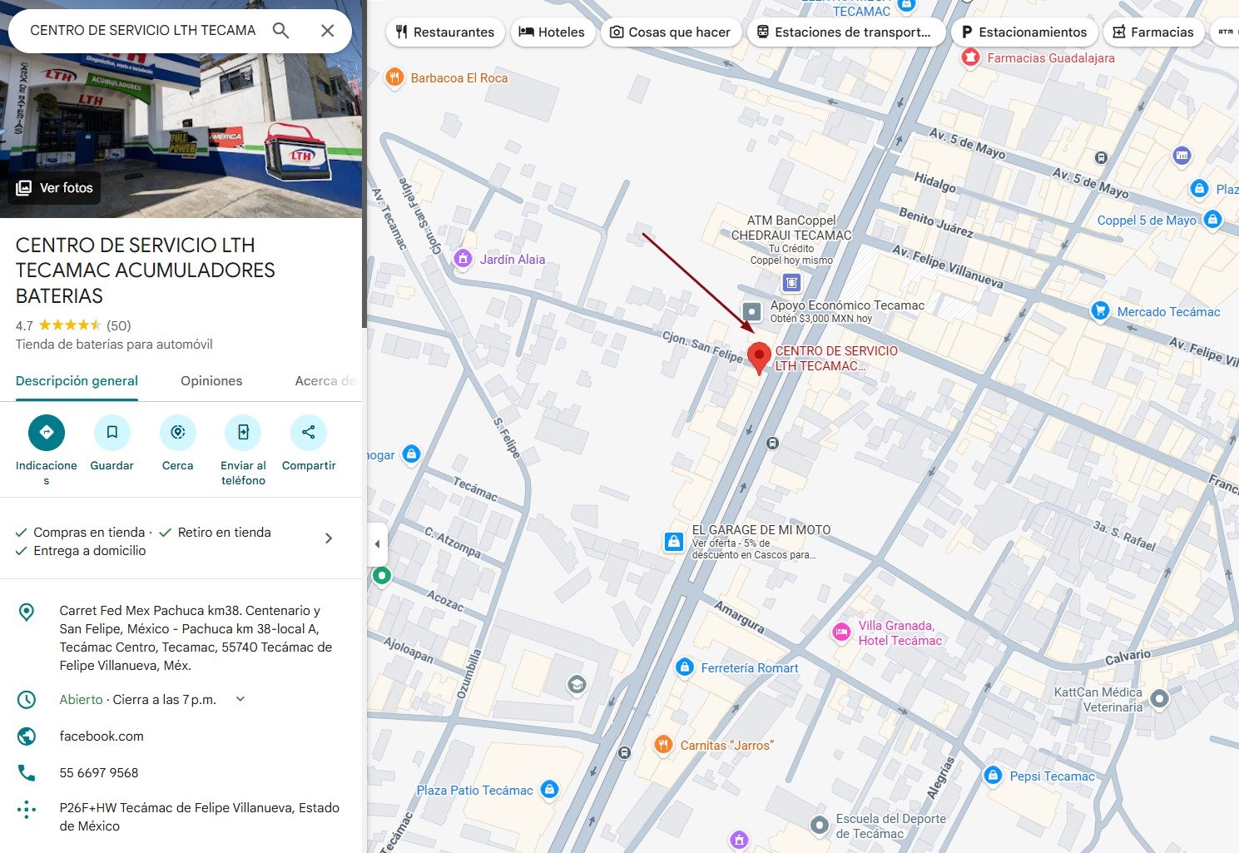
Task: Click EL GARAGE DE MI MOTO marker
Action: tap(674, 542)
